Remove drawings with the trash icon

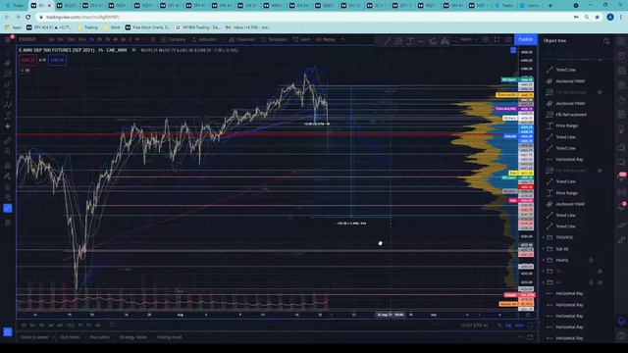(8, 223)
